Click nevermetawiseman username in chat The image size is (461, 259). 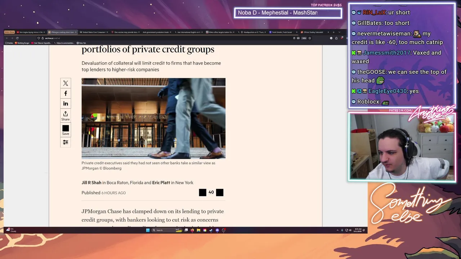(384, 33)
